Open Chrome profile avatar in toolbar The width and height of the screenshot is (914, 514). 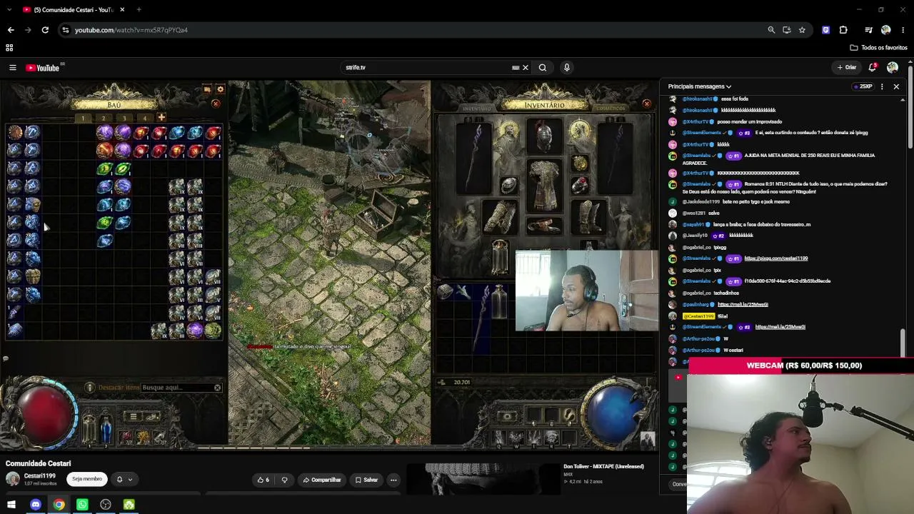click(x=886, y=30)
